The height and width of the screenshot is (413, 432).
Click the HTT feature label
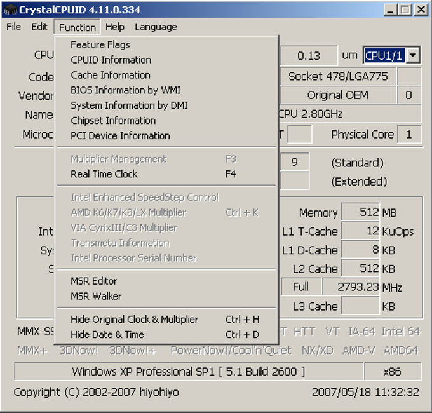[304, 332]
